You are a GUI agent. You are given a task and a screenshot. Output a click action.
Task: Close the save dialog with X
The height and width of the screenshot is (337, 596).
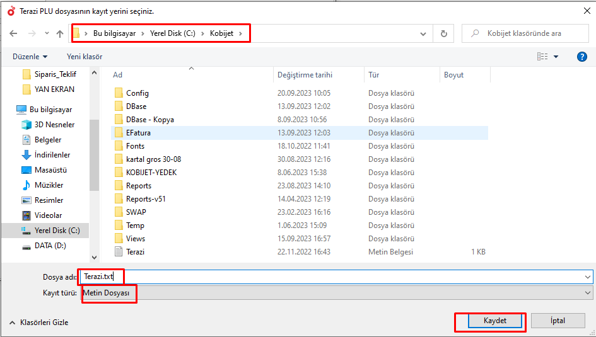coord(587,11)
